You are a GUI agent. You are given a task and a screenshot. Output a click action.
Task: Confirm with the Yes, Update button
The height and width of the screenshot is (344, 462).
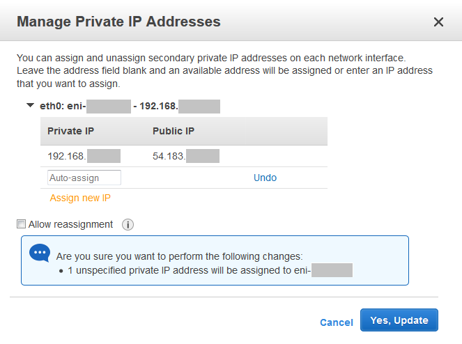[399, 320]
